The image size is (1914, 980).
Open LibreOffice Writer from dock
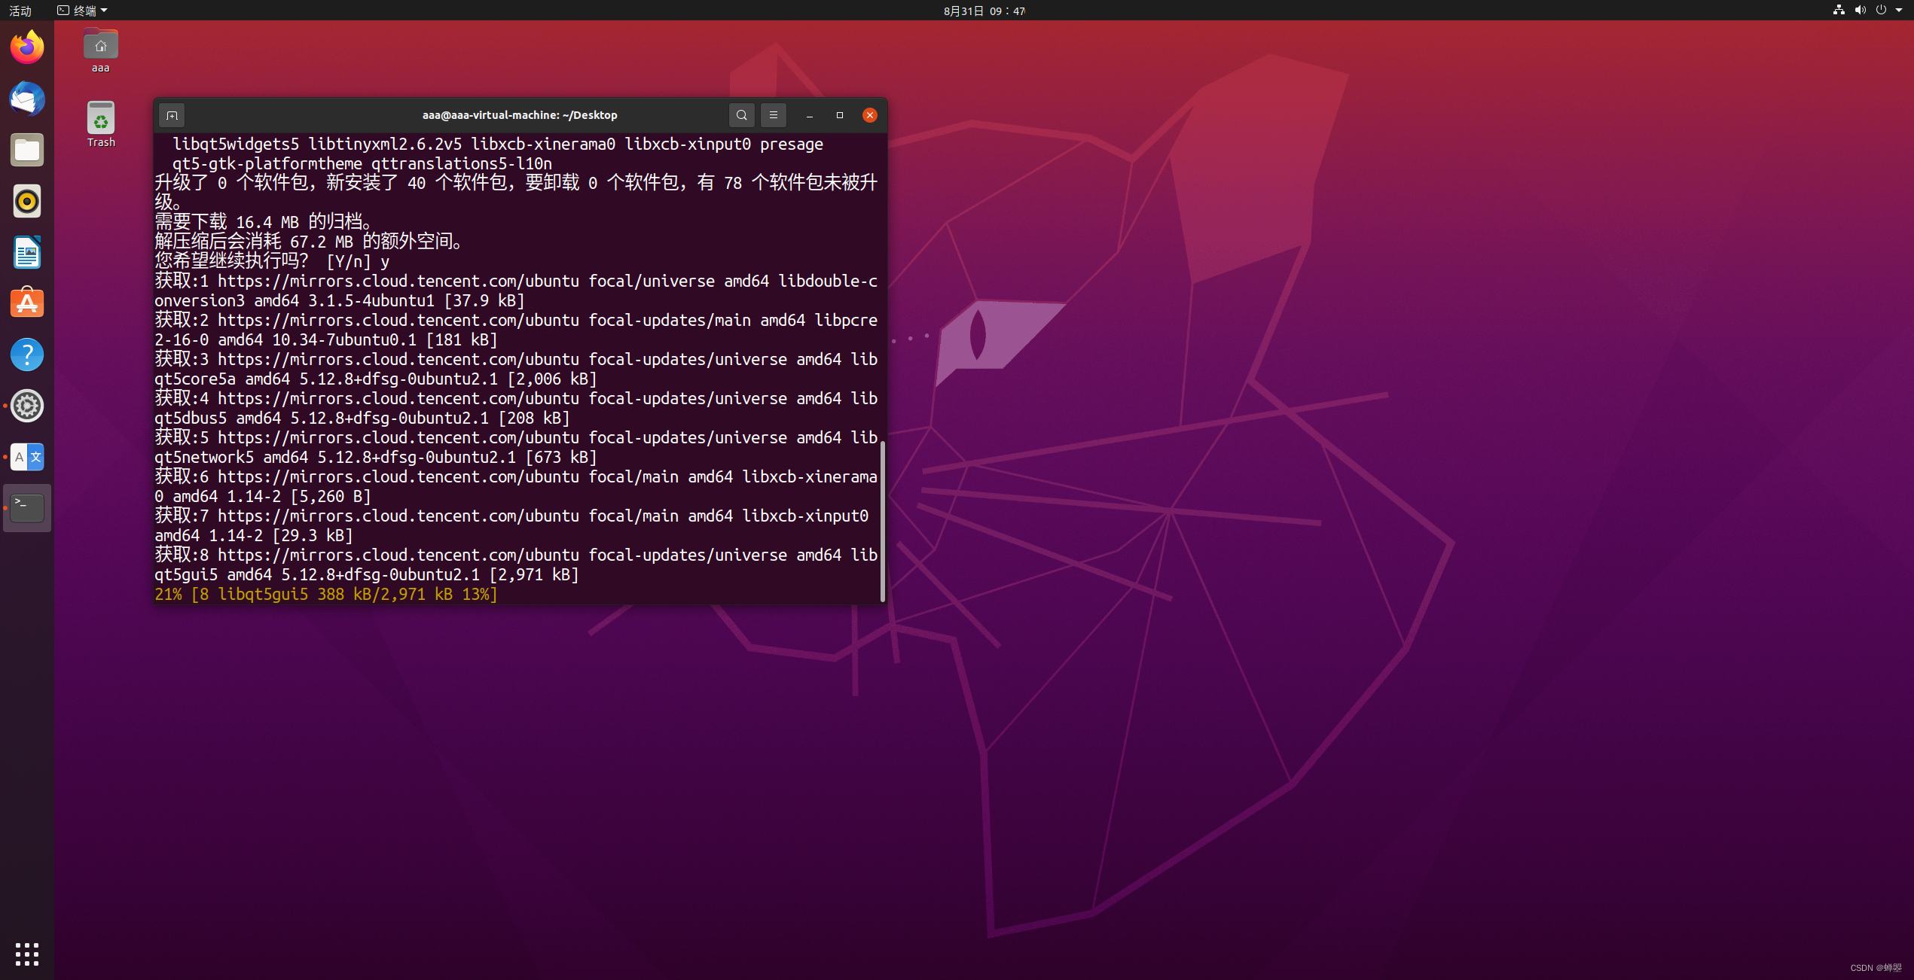click(27, 253)
